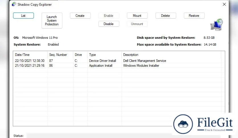Click the C: drive cell in row 86
The width and height of the screenshot is (238, 138).
[x=76, y=66]
